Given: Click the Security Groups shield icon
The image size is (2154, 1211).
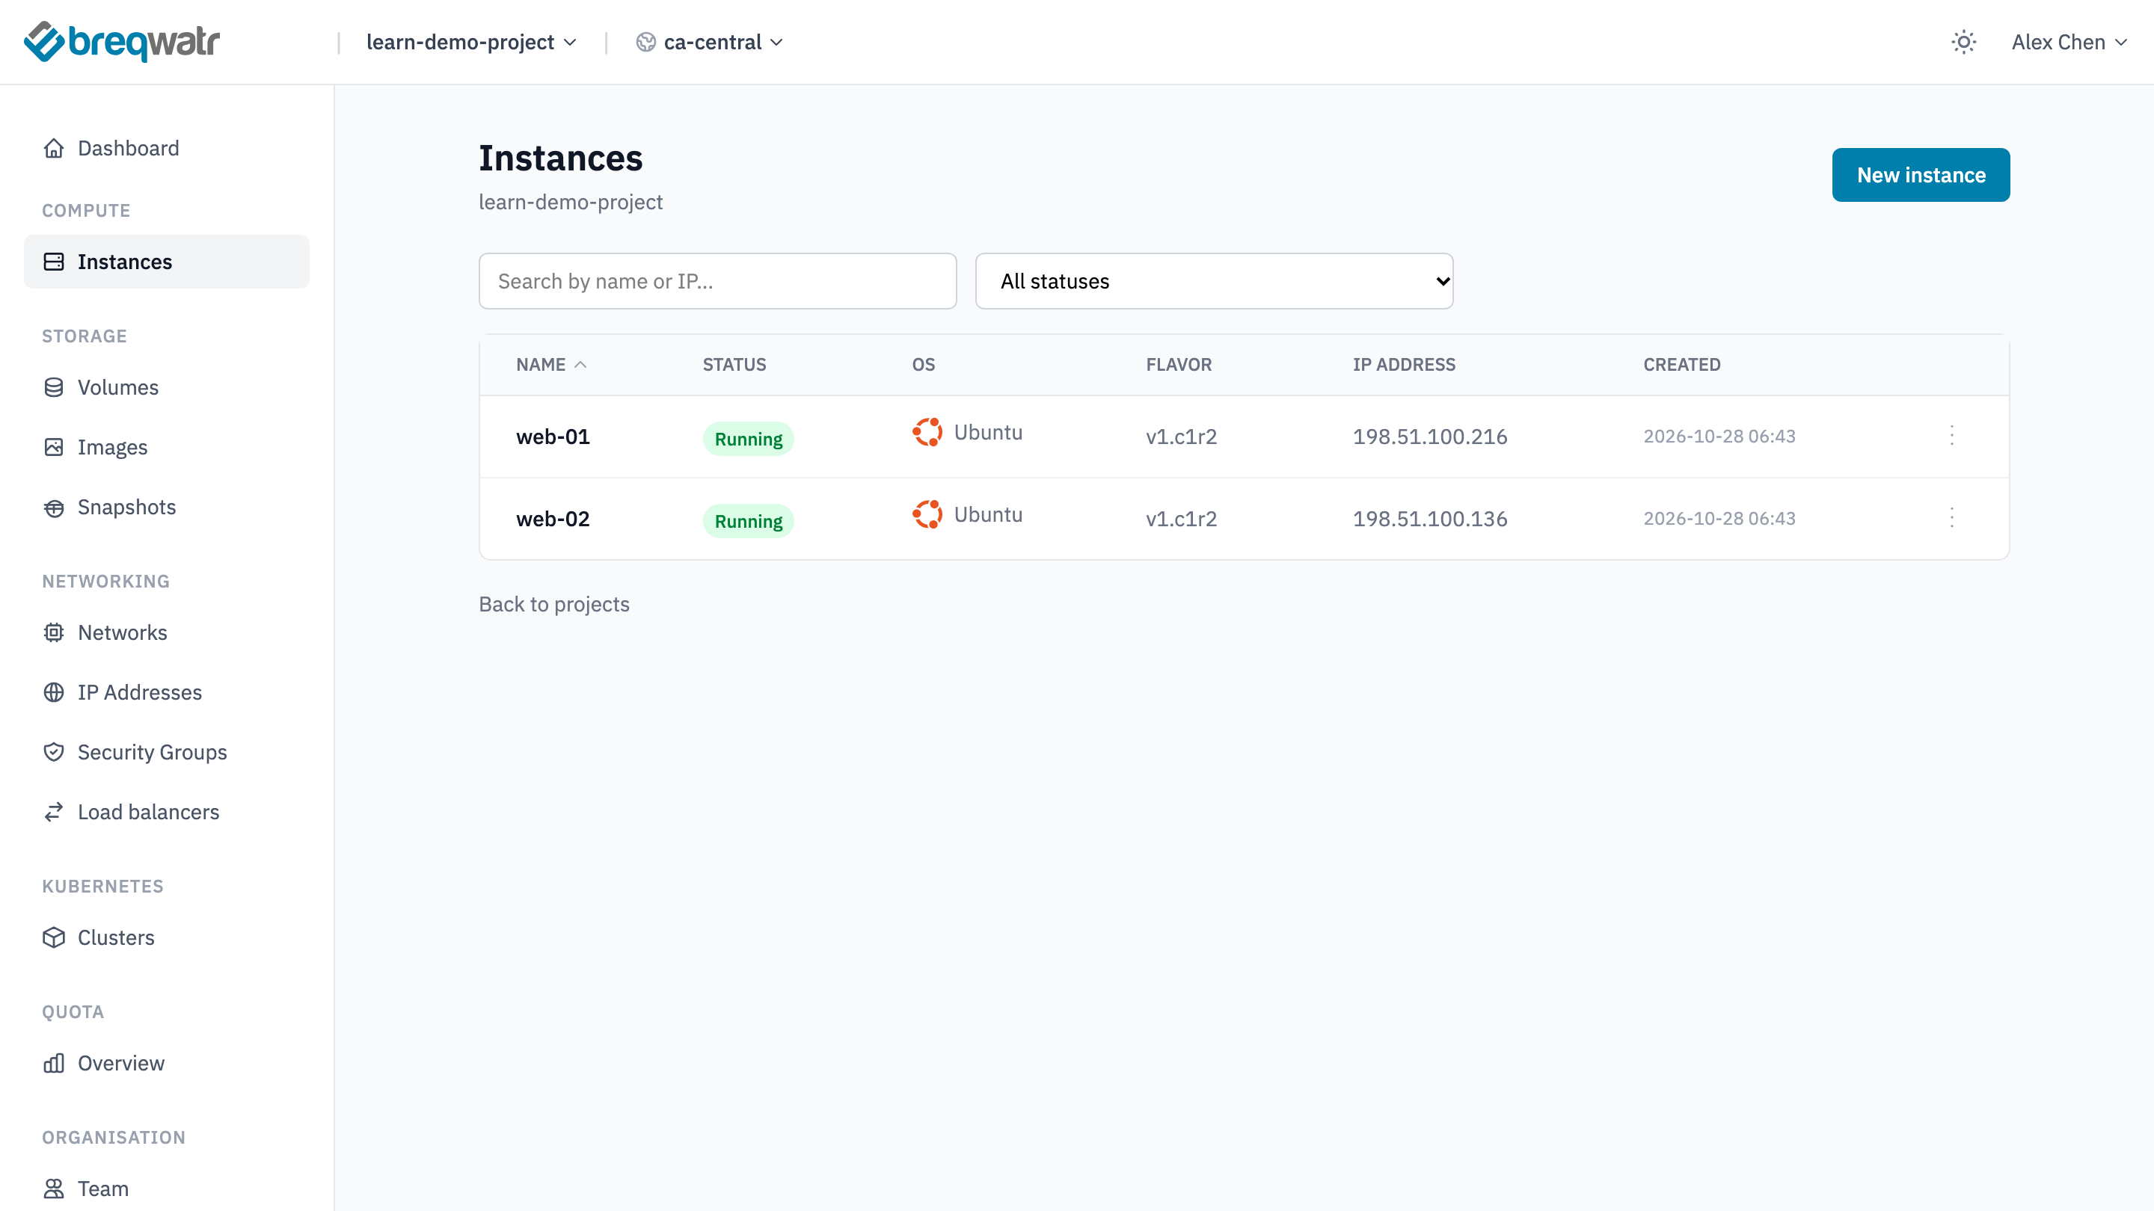Looking at the screenshot, I should (x=54, y=752).
